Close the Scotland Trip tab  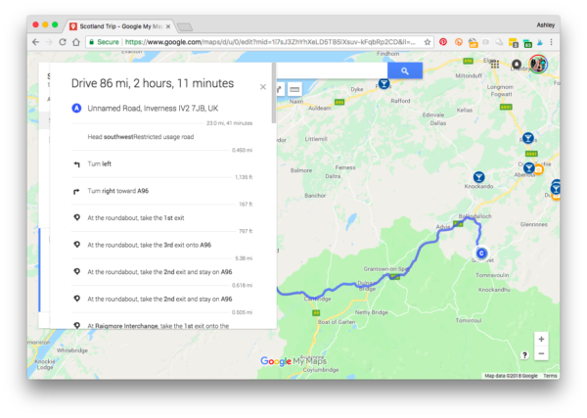tap(168, 26)
